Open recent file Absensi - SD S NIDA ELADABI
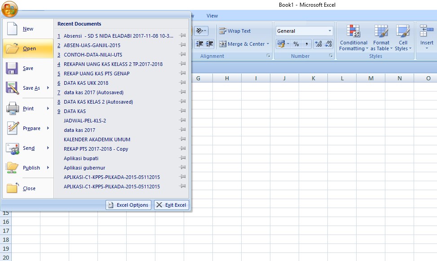Viewport: 437px width, 261px height. (x=119, y=36)
